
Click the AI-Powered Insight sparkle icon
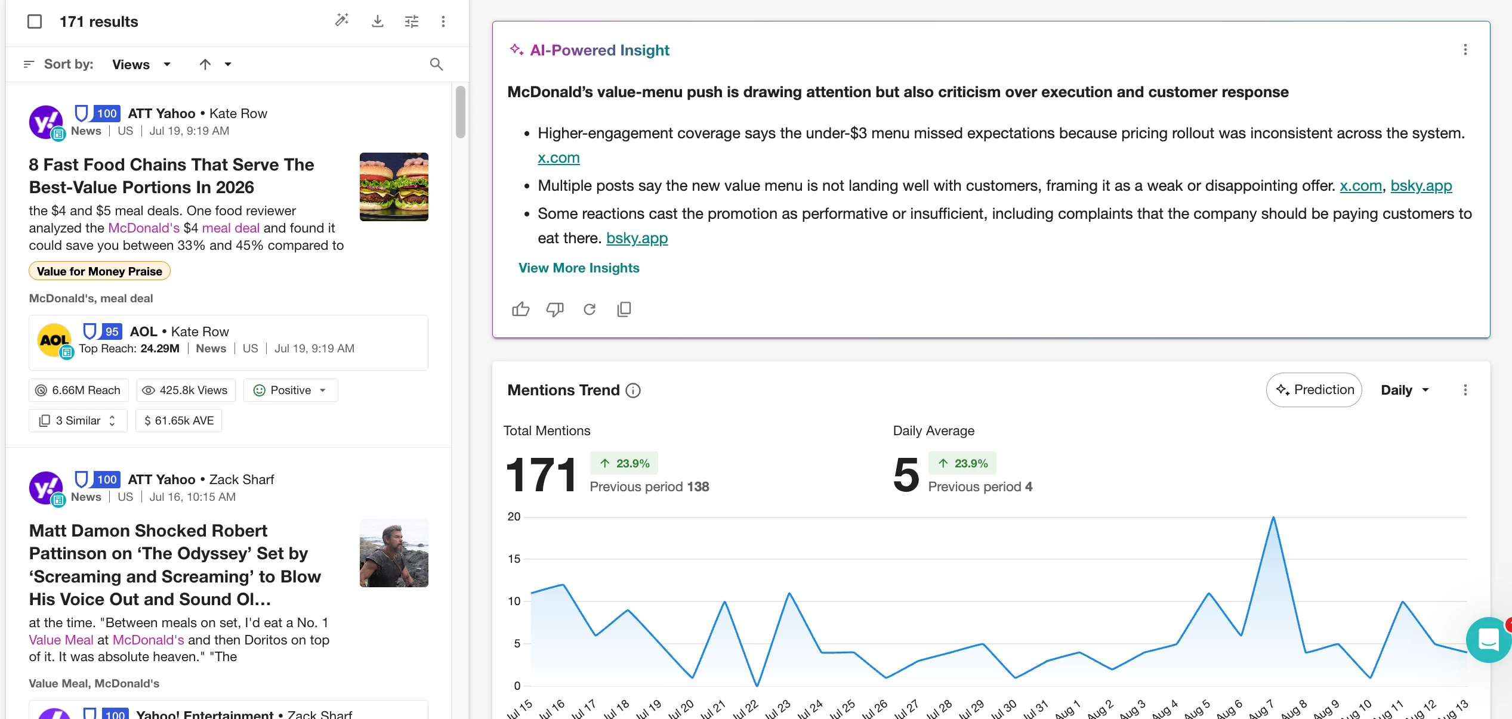pyautogui.click(x=516, y=49)
